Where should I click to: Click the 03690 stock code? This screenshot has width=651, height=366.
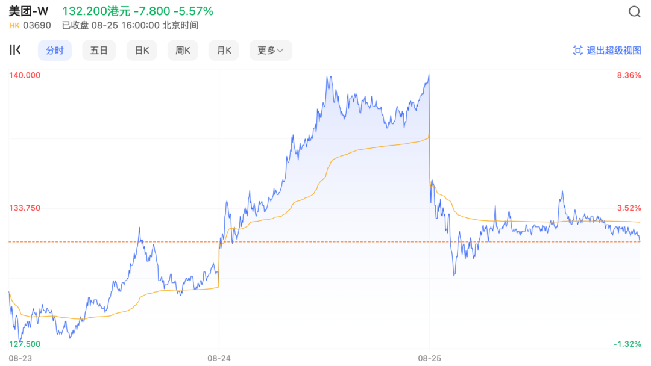(37, 25)
